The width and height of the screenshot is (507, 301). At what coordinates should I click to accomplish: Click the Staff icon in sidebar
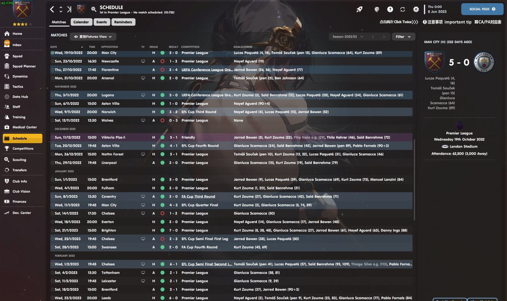6,107
